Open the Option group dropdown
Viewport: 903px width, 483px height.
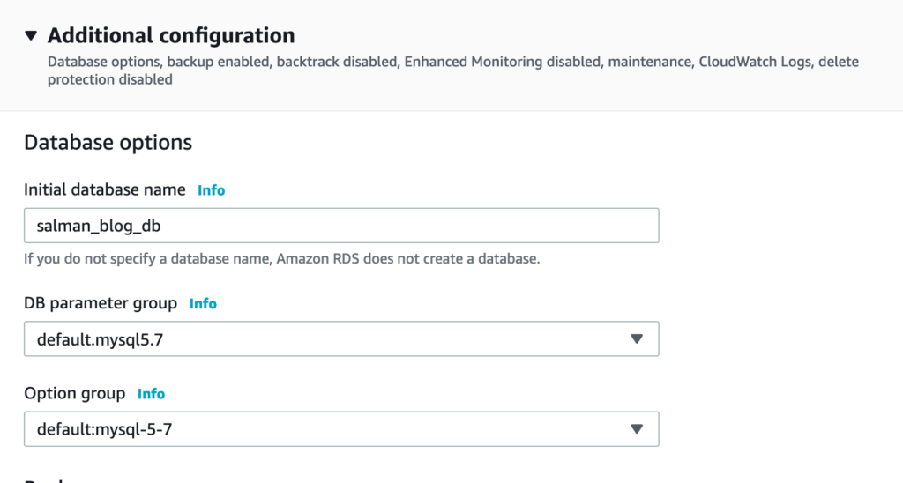coord(341,429)
